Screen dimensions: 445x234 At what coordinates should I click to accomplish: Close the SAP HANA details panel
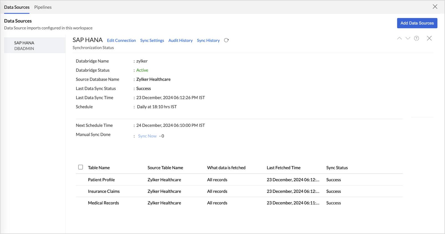point(429,38)
